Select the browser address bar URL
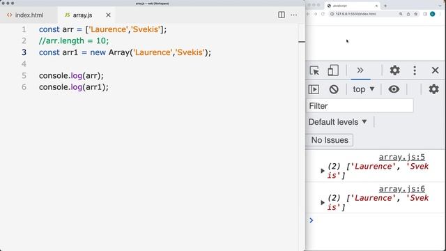 355,14
